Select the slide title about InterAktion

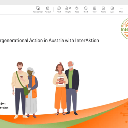49,41
